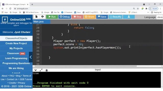This screenshot has width=163, height=91.
Task: Open My Projects
Action: [x=16, y=48]
